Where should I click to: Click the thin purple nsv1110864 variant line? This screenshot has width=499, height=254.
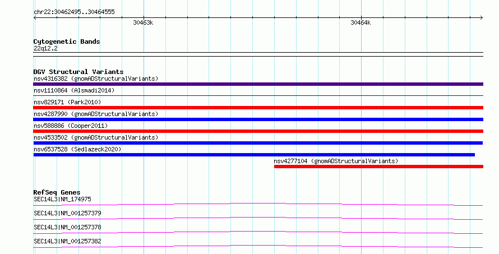click(x=258, y=95)
